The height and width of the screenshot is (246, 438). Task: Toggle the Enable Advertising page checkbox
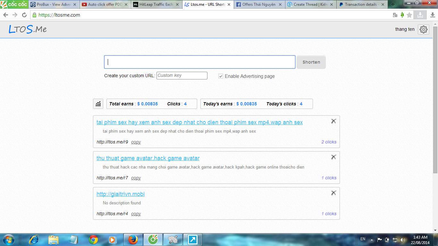click(221, 76)
